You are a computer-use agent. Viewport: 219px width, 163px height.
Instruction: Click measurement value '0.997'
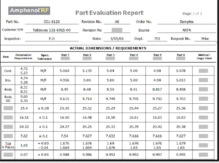click(x=157, y=155)
